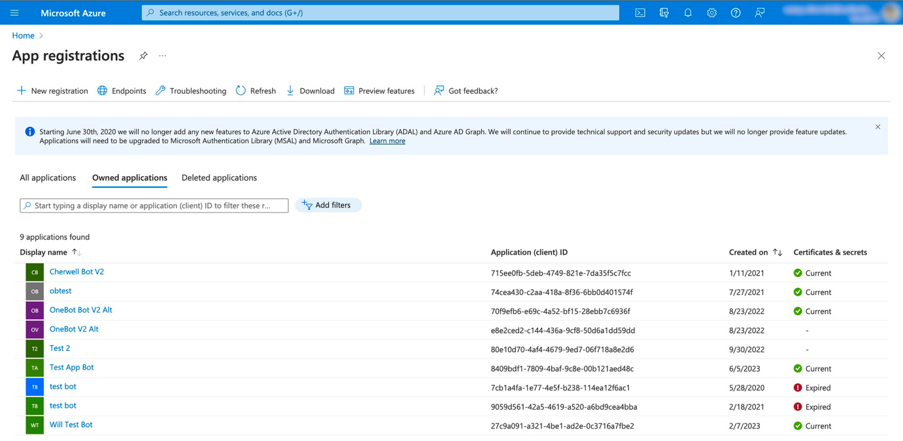Click client ID e8e2ced2-c144-436a-9cf8-50d6a1dd59dd
The image size is (903, 441).
(563, 330)
